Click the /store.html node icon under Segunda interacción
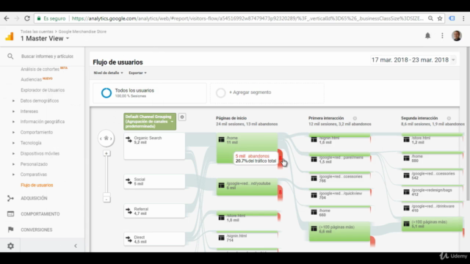The width and height of the screenshot is (470, 264). coord(406,139)
